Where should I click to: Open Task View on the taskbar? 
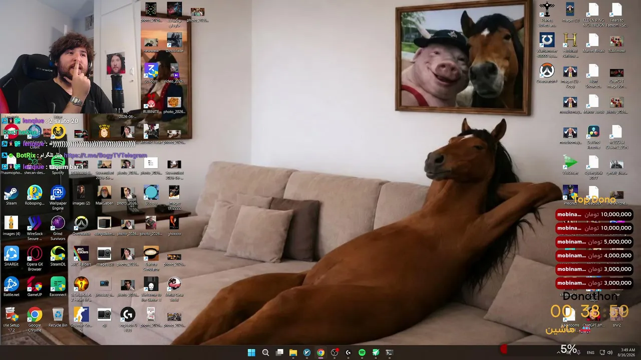(279, 352)
